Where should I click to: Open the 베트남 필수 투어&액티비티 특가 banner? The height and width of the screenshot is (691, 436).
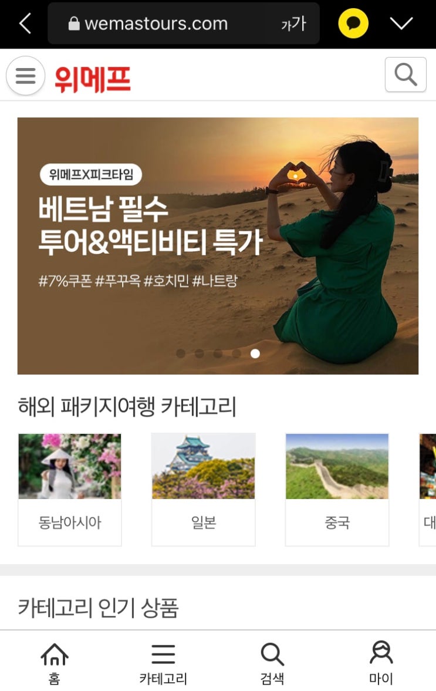pyautogui.click(x=218, y=246)
